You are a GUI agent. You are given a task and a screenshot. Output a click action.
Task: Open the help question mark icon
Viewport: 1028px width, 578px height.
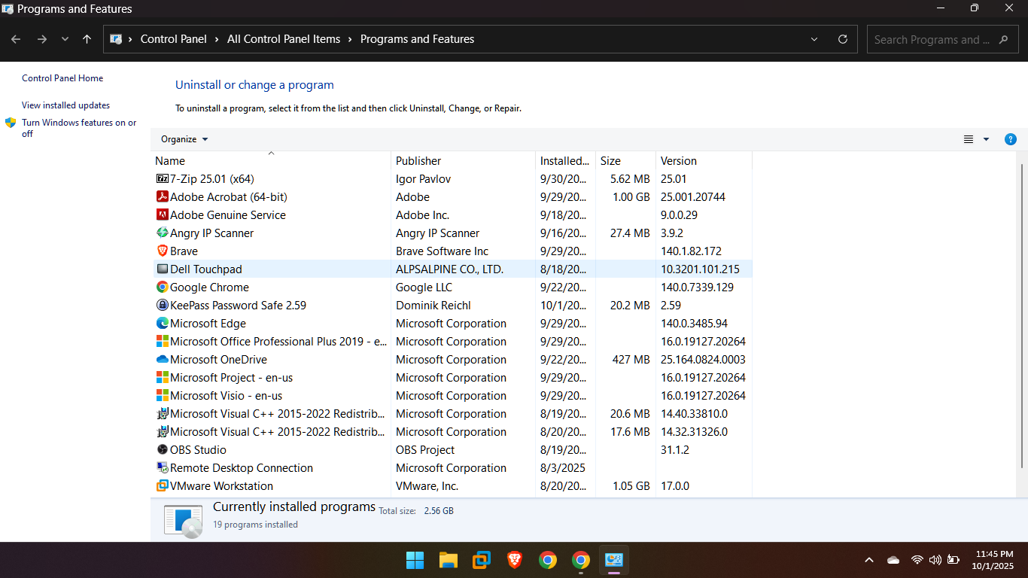1011,139
